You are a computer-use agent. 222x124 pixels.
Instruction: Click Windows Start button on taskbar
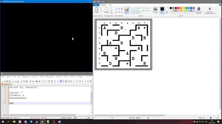tap(3, 122)
